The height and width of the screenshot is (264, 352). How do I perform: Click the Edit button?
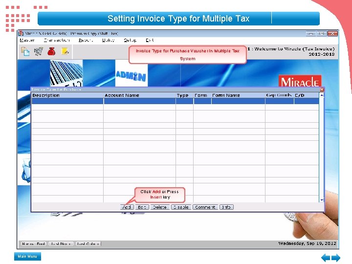142,207
